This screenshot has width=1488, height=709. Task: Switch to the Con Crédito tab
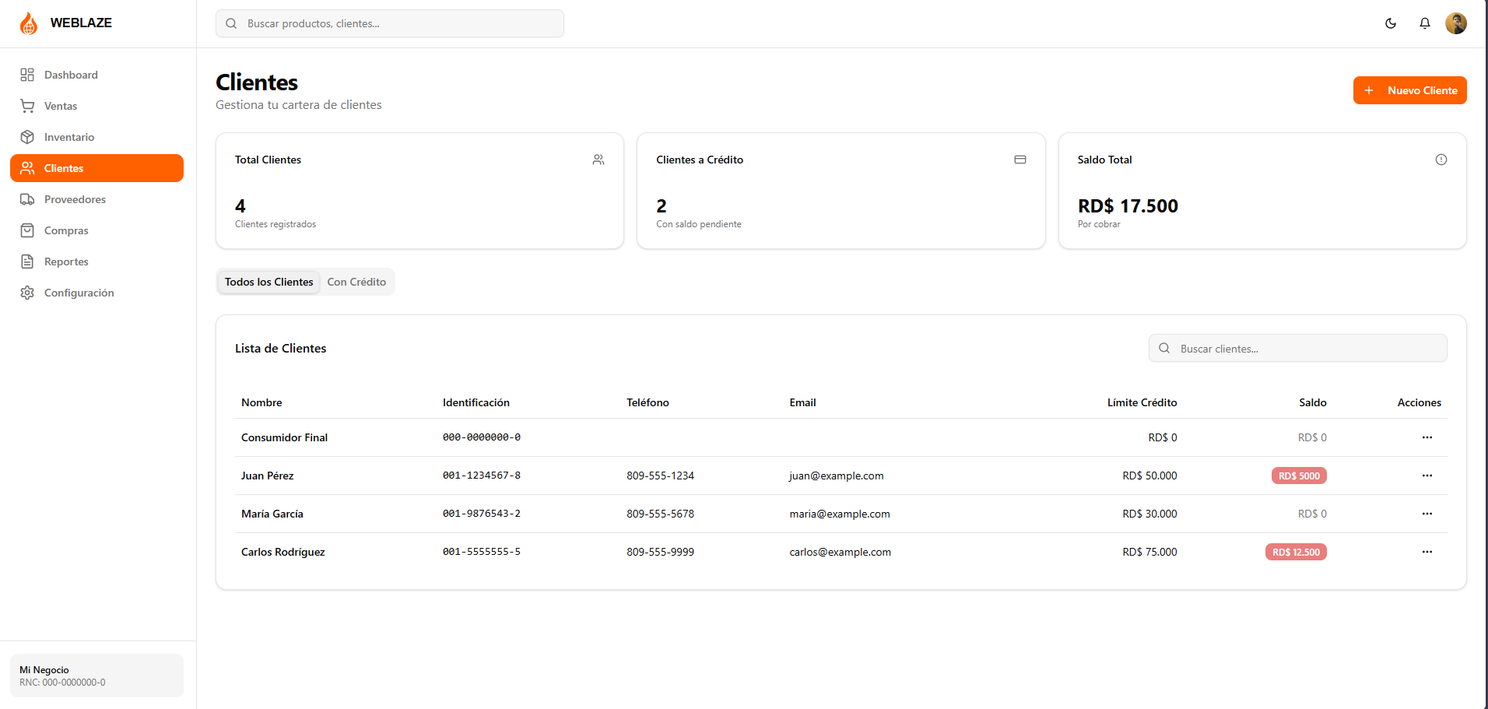coord(356,282)
